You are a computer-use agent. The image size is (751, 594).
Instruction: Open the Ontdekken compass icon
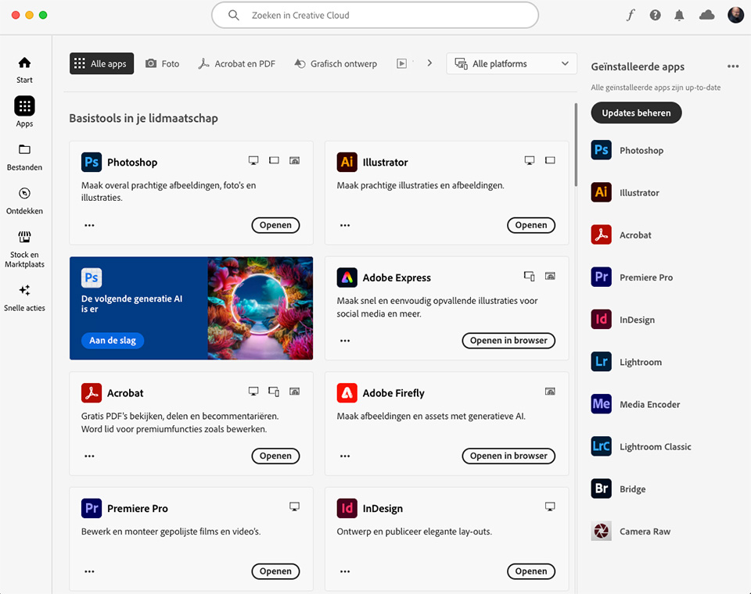pyautogui.click(x=24, y=193)
